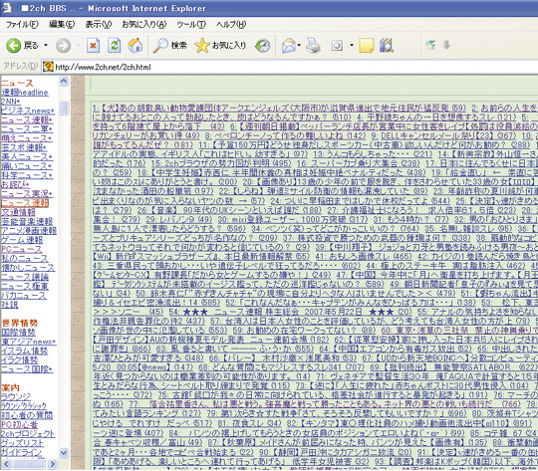
Task: Open the お気に入り(A) menu
Action: pyautogui.click(x=144, y=24)
